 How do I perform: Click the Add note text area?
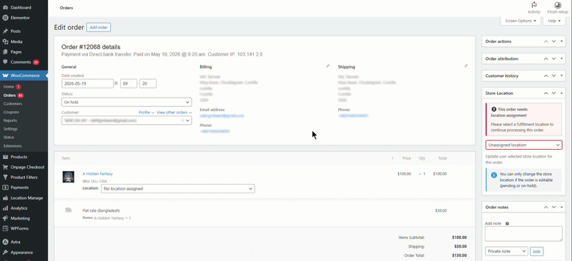click(x=523, y=234)
